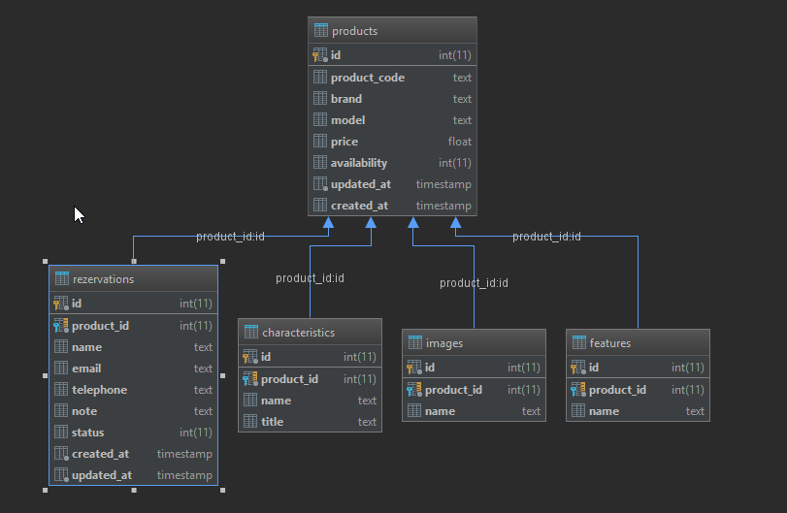Click the arrowhead of rezervations relation line
Viewport: 787px width, 513px height.
328,223
